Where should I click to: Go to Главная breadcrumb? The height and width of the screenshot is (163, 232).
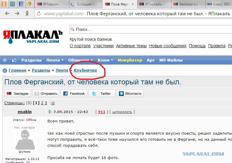(x=17, y=70)
